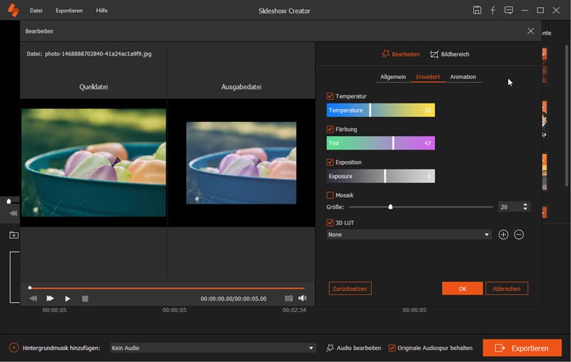Image resolution: width=571 pixels, height=362 pixels.
Task: Open the Facebook share icon
Action: [x=492, y=10]
